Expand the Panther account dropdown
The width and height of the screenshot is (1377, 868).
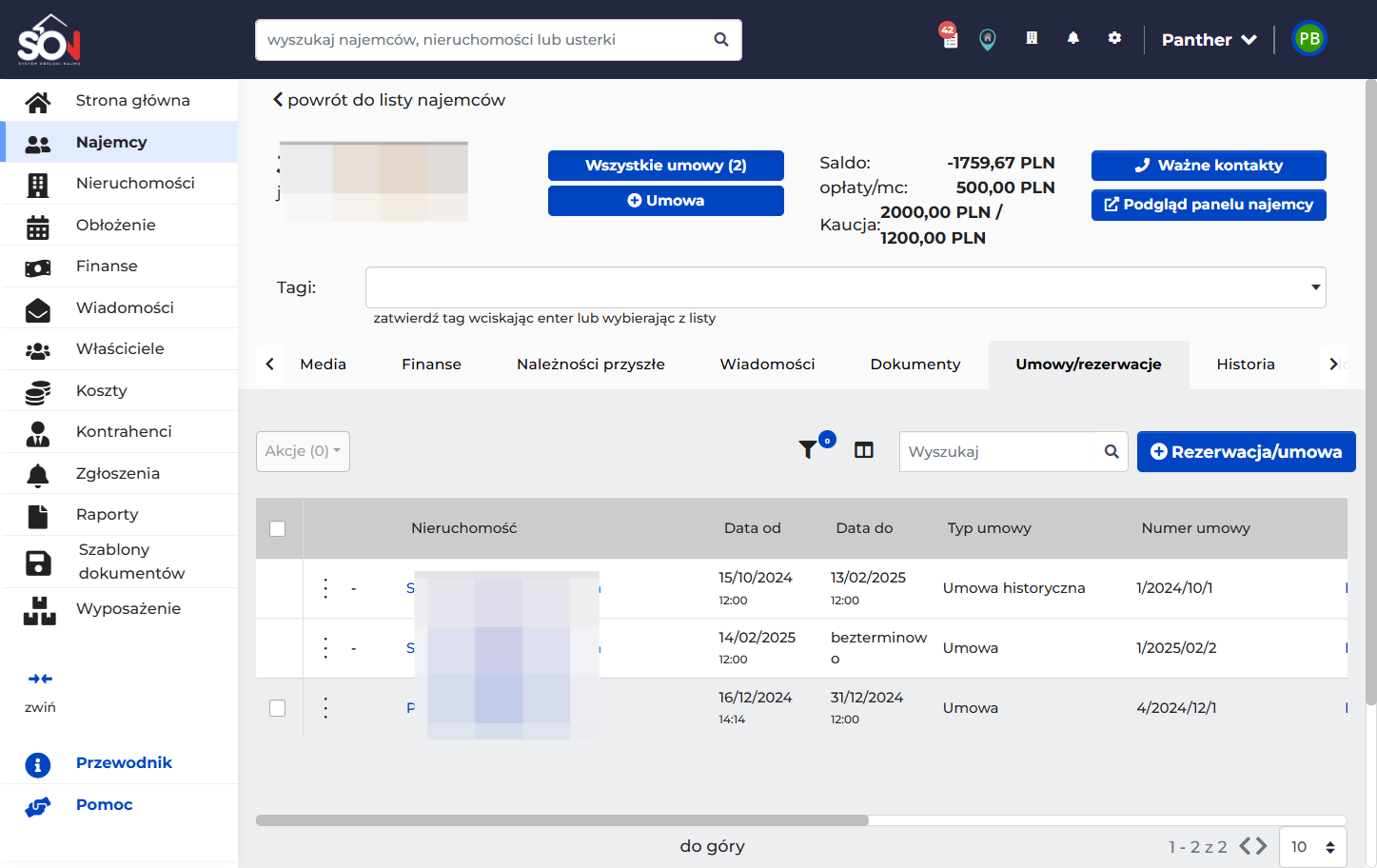1210,40
